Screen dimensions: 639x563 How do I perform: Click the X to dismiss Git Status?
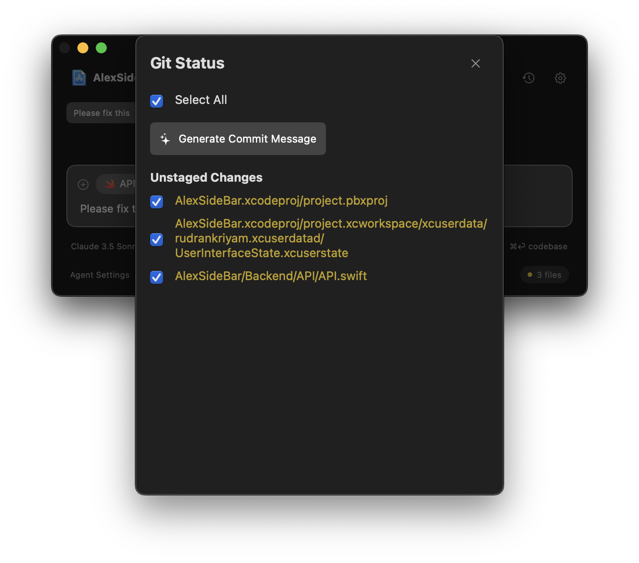[x=475, y=63]
